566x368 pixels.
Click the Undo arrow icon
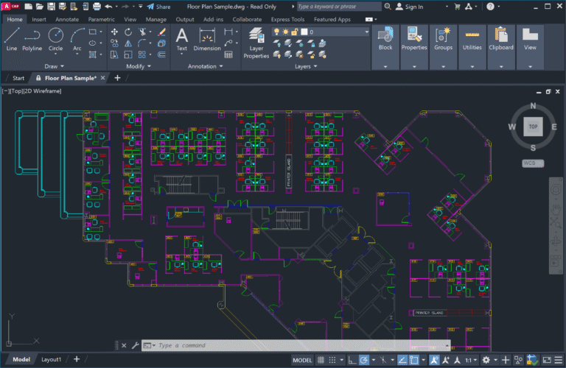tap(108, 7)
